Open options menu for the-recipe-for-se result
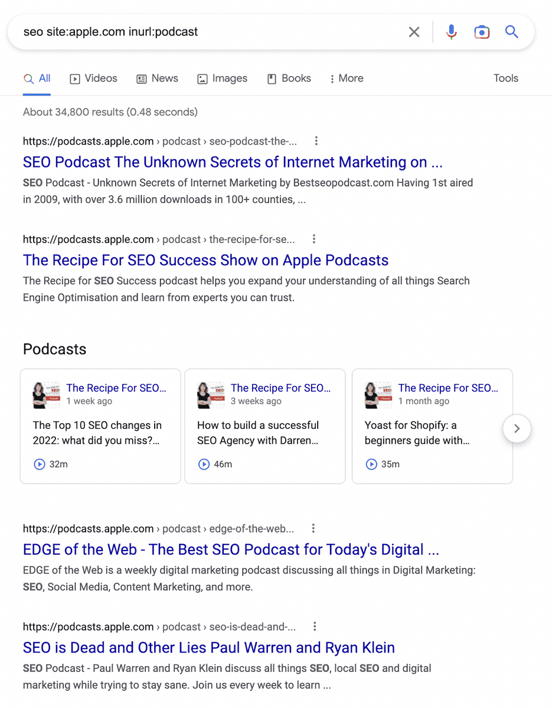This screenshot has width=552, height=708. pos(314,239)
